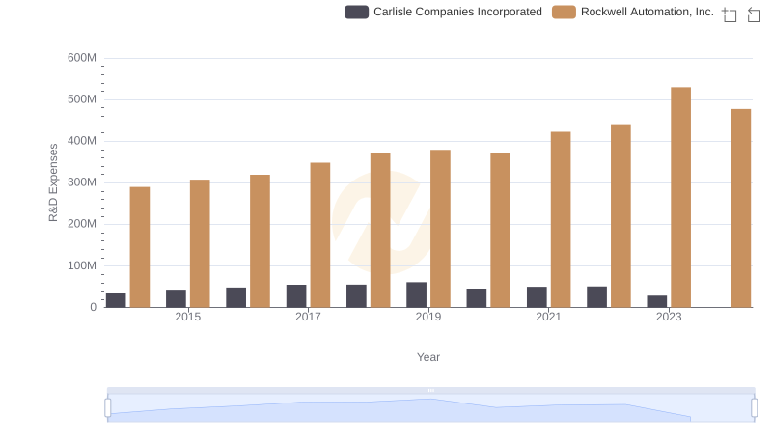Click the Rockwell bar for 2014
This screenshot has height=445, width=772.
[140, 247]
